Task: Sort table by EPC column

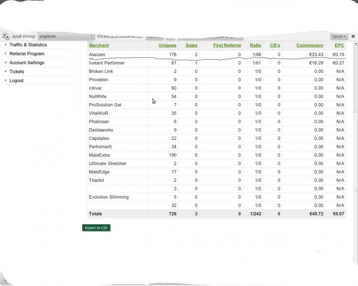Action: point(339,45)
